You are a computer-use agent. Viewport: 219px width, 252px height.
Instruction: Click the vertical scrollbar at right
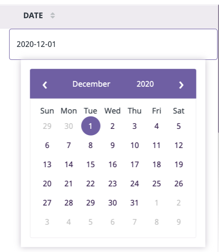pyautogui.click(x=219, y=69)
